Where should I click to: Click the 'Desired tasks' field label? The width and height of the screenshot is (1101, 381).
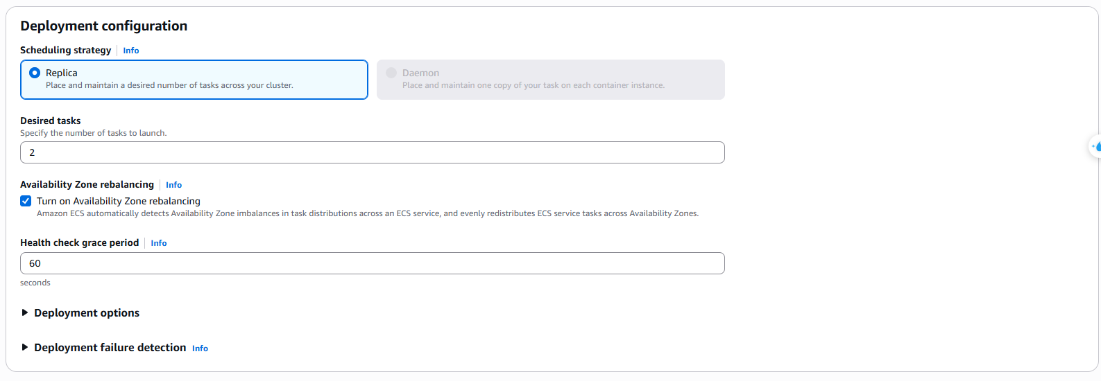coord(51,121)
